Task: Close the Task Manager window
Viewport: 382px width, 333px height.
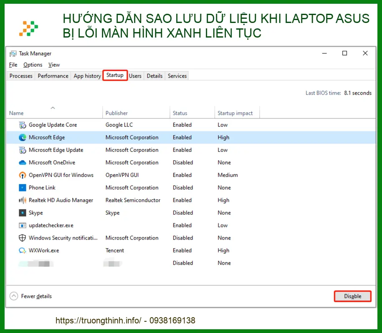Action: [x=365, y=53]
